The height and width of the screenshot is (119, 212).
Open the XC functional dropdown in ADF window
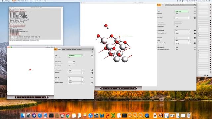click(x=75, y=70)
